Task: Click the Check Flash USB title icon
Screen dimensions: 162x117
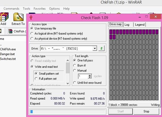Action: 31,18
